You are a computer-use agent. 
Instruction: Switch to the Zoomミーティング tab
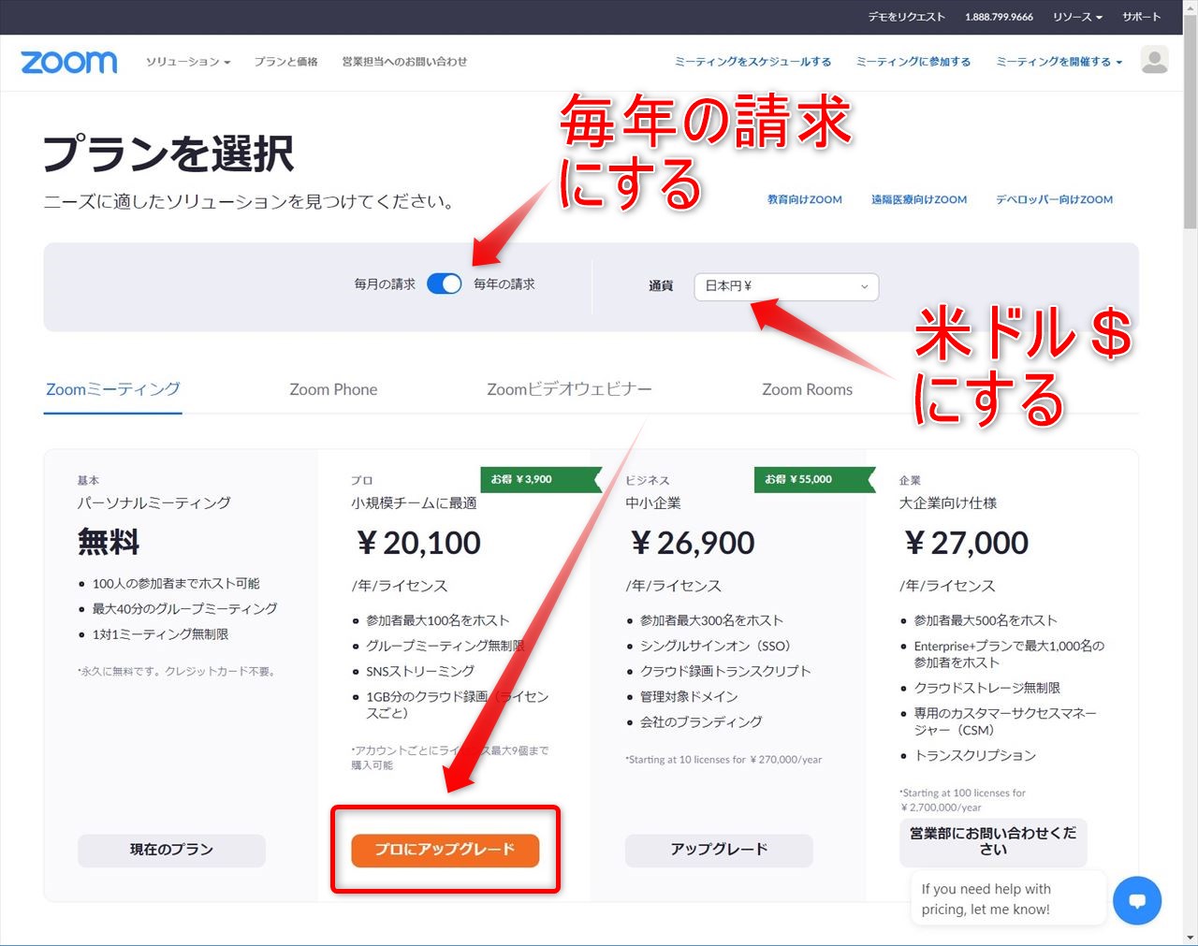pos(113,389)
